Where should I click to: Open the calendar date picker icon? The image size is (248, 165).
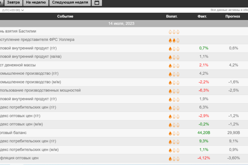coord(97,3)
